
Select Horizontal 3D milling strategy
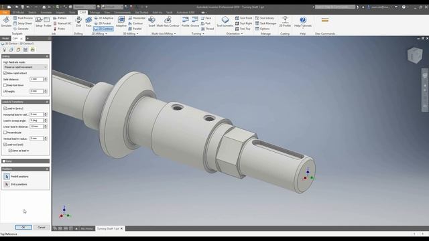137,18
